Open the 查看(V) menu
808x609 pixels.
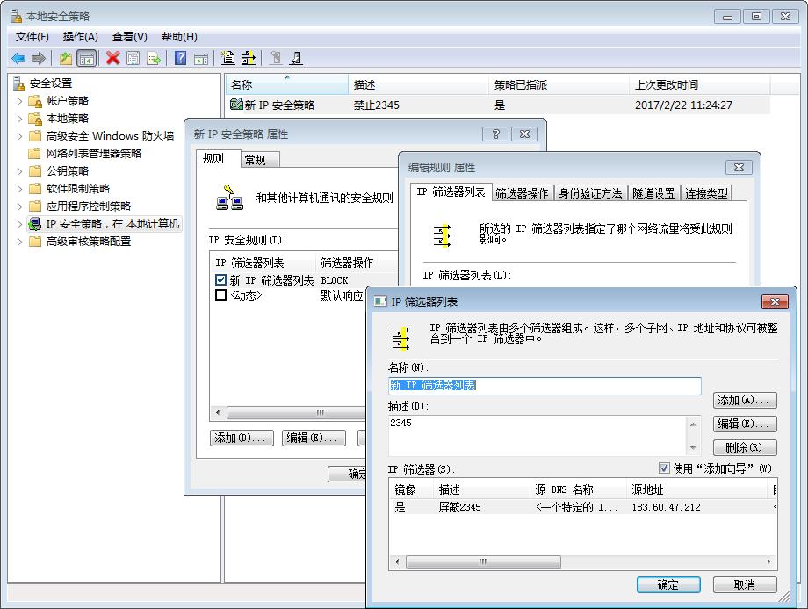tap(127, 36)
